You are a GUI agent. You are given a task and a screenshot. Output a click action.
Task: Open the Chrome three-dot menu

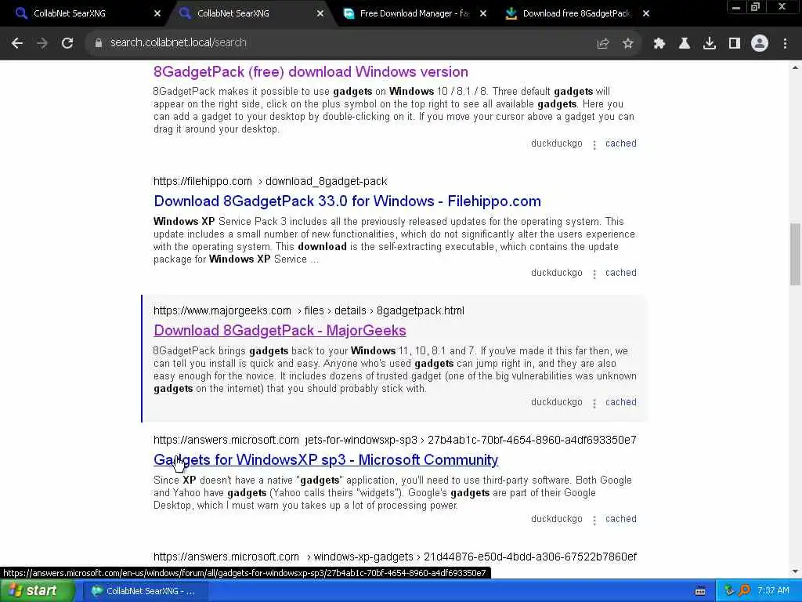(x=785, y=44)
